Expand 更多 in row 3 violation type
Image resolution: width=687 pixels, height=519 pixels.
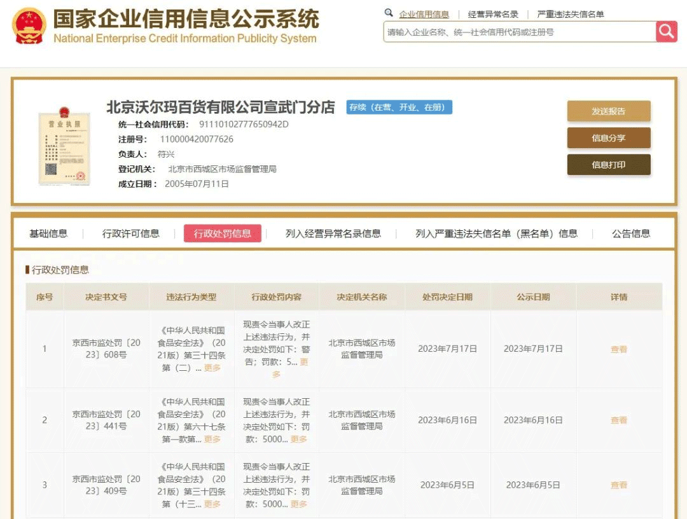(x=212, y=504)
